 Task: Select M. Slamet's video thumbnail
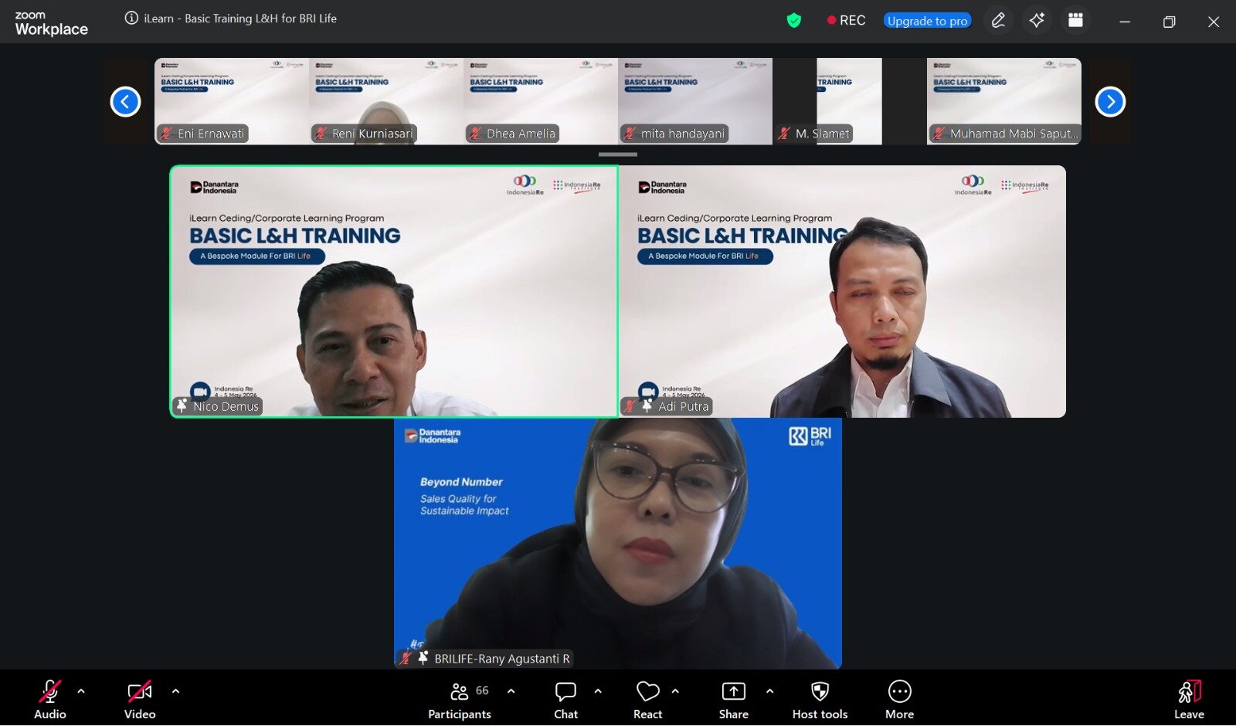[850, 101]
